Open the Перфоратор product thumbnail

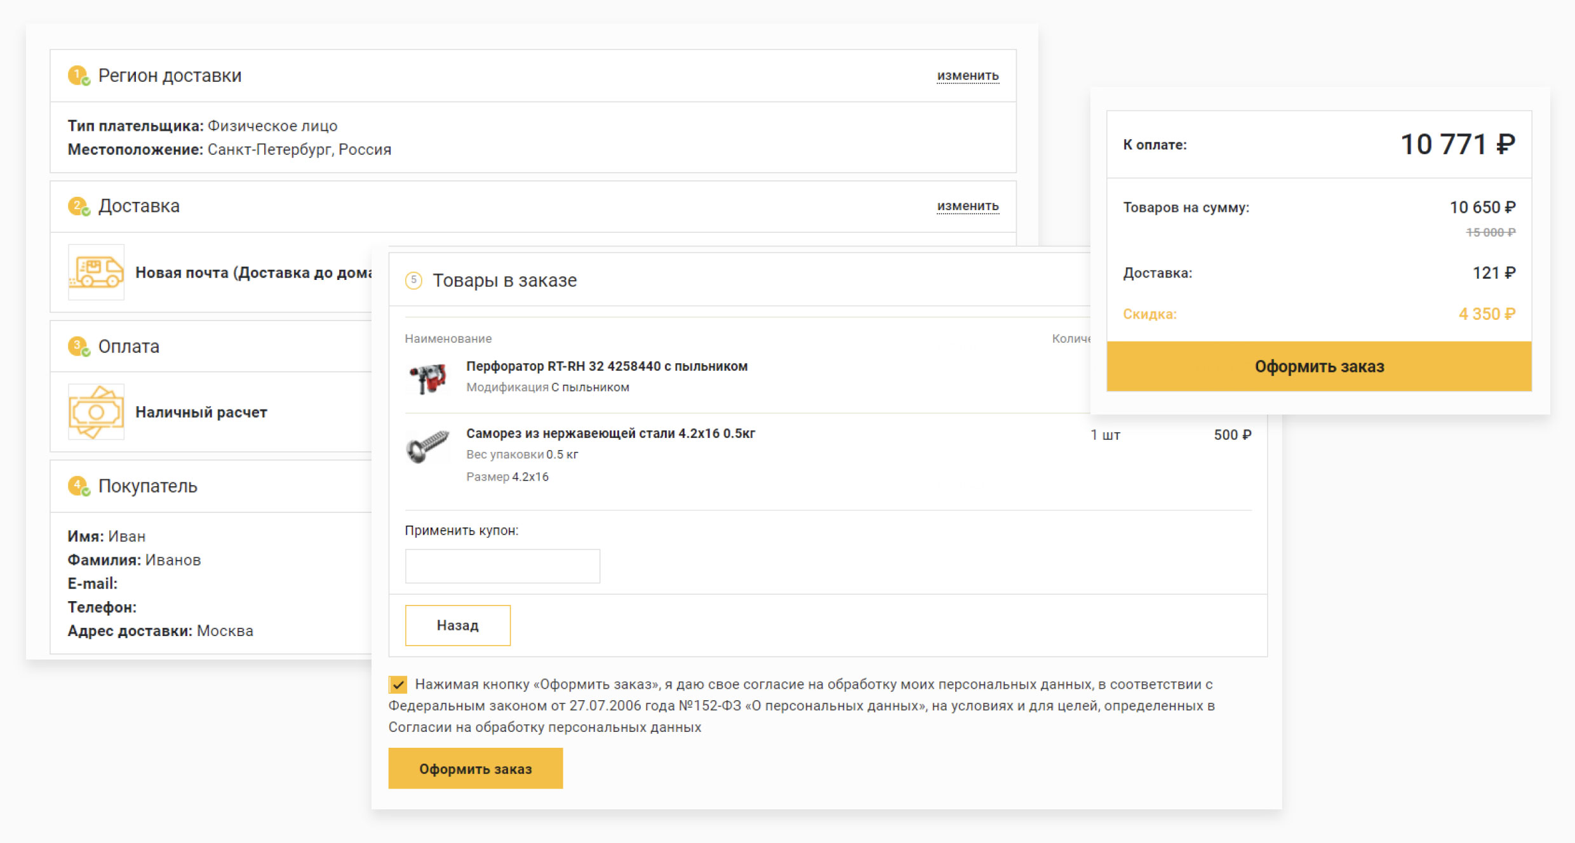(427, 378)
